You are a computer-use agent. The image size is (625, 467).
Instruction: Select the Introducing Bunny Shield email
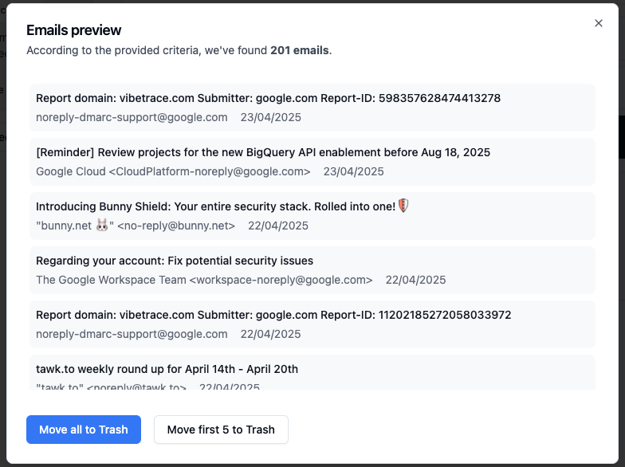[x=312, y=216]
